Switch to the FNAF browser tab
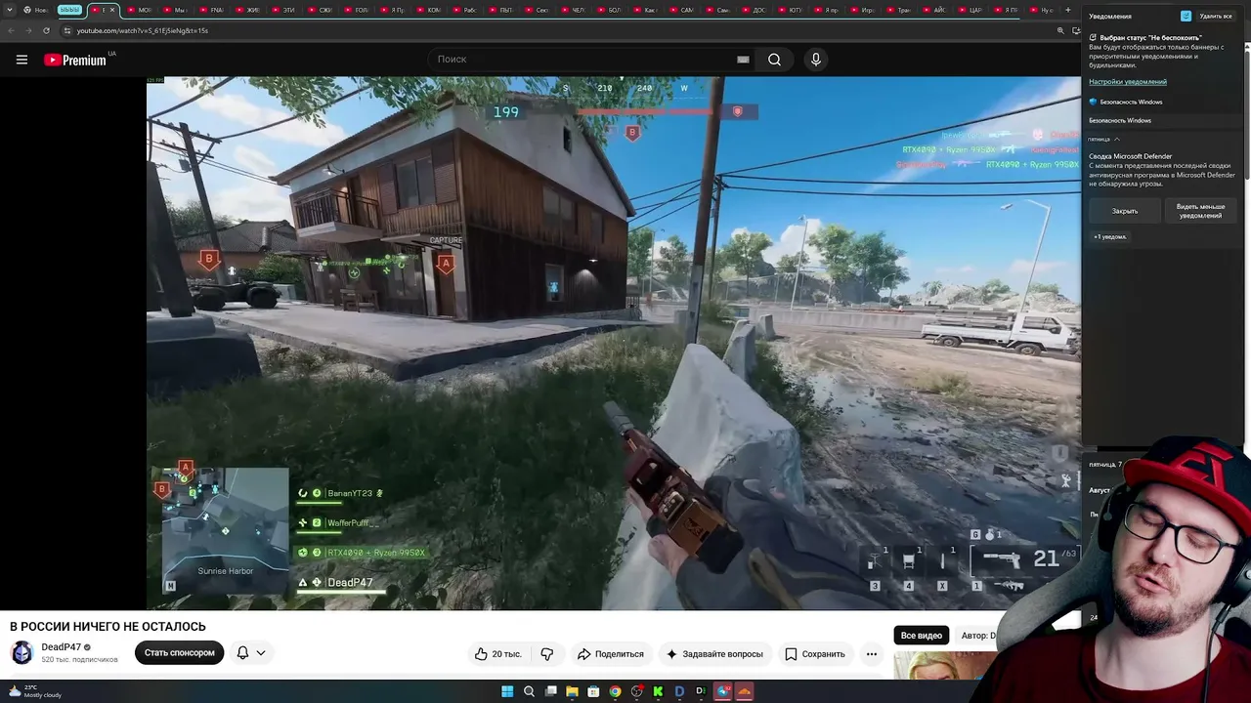 [211, 10]
